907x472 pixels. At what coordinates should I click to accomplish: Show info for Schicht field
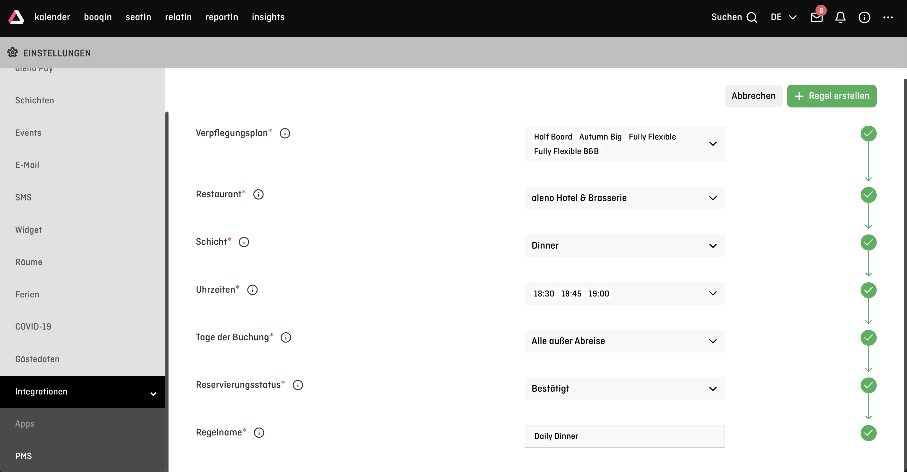pos(244,242)
